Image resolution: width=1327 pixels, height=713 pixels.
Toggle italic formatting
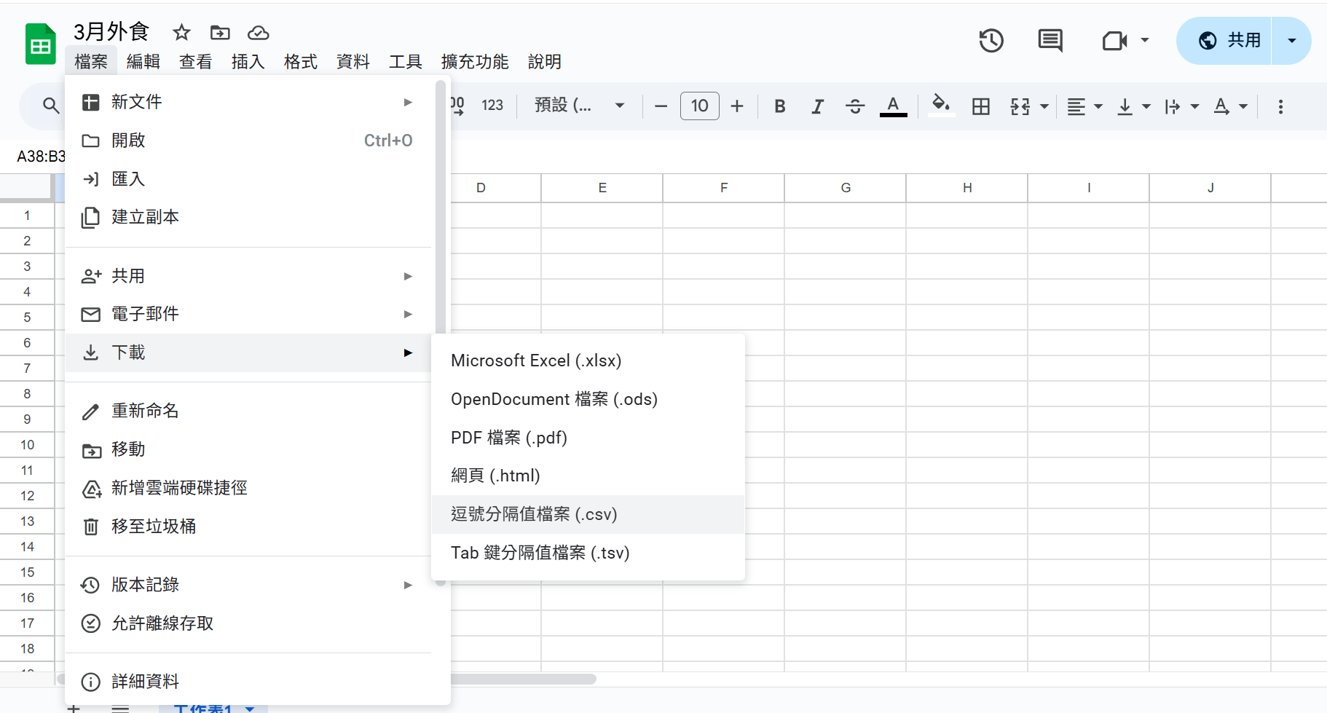pos(817,106)
